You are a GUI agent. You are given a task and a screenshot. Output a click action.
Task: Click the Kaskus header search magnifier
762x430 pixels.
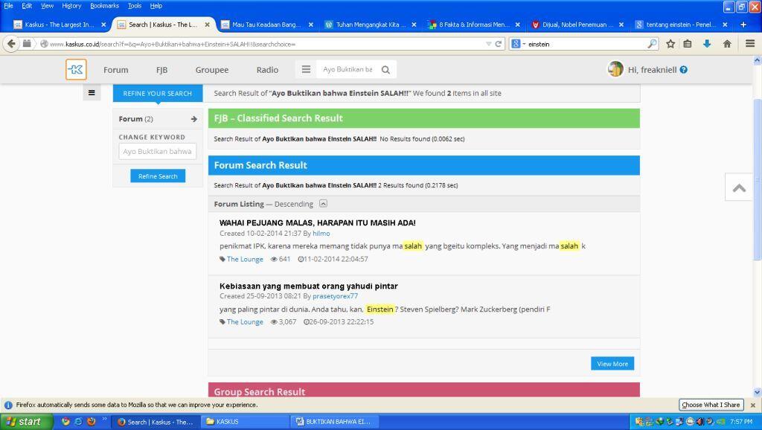[386, 69]
